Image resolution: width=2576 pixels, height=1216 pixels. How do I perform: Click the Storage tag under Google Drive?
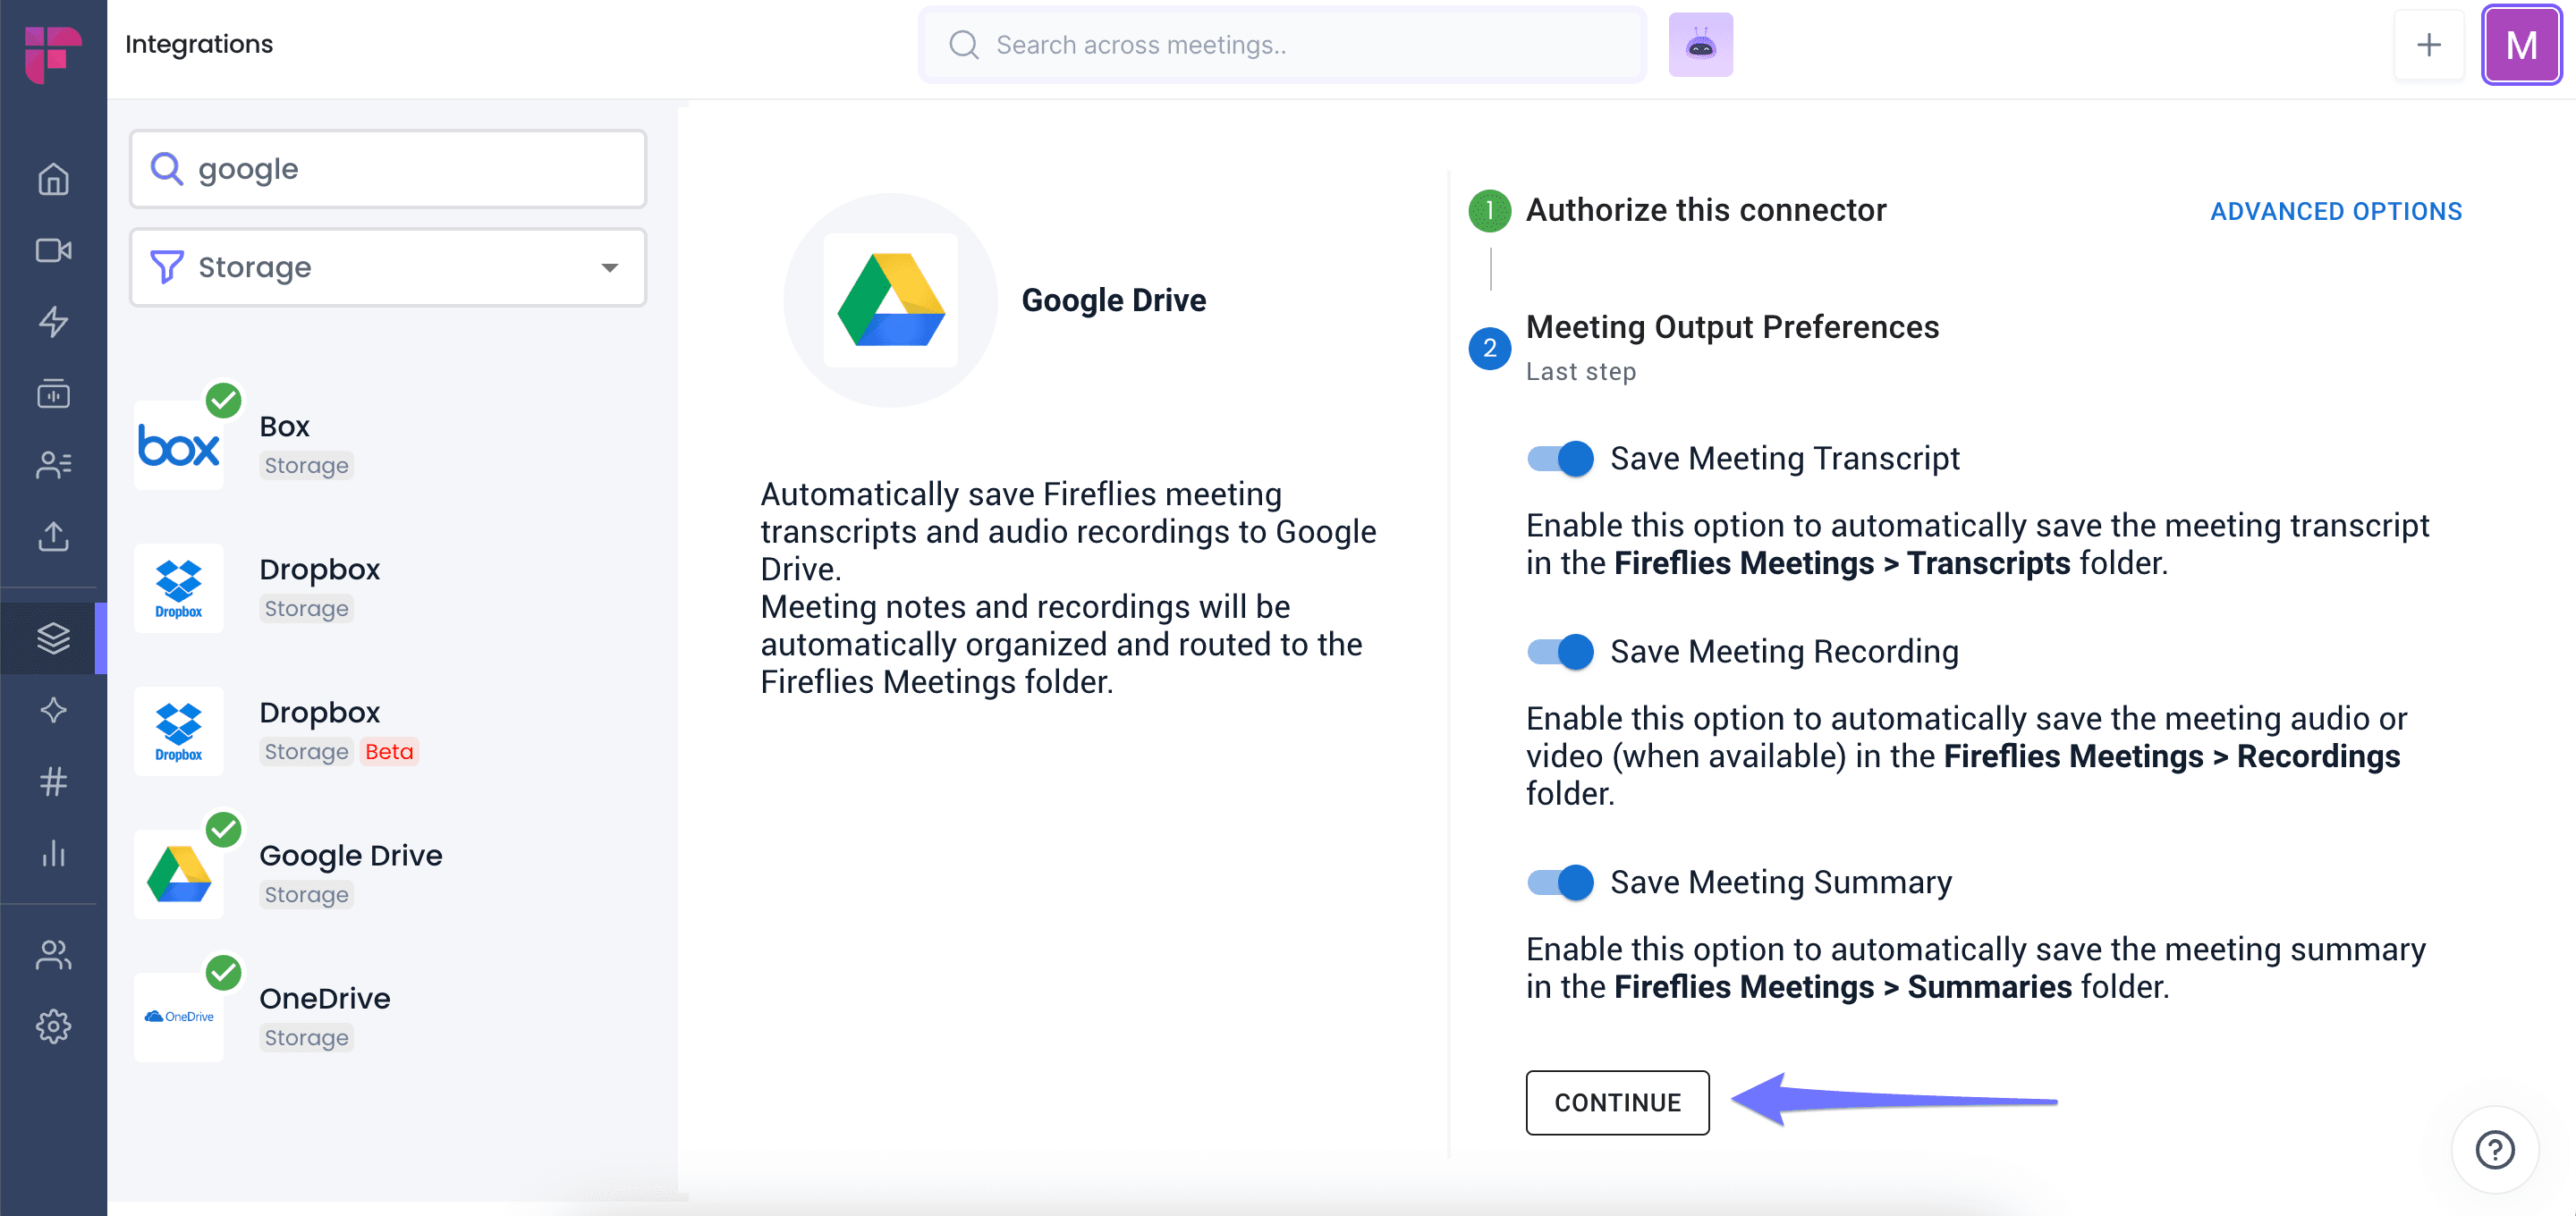pos(306,894)
